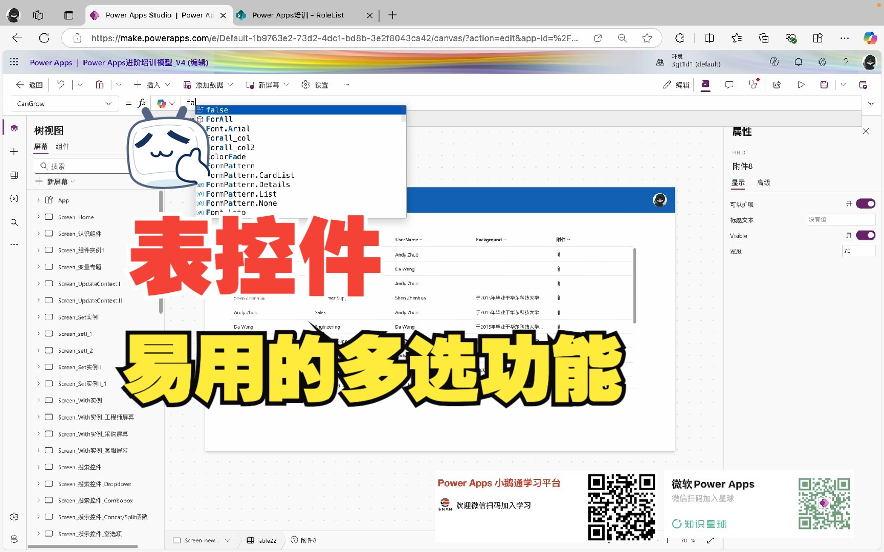The image size is (884, 552).
Task: Click the Background column header in table
Action: coord(491,240)
